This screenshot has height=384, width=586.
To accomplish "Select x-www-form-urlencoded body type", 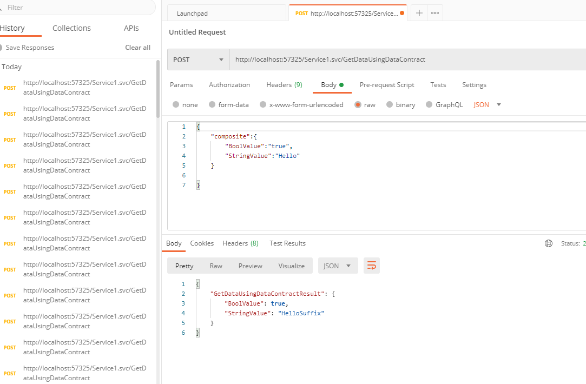I will [263, 104].
